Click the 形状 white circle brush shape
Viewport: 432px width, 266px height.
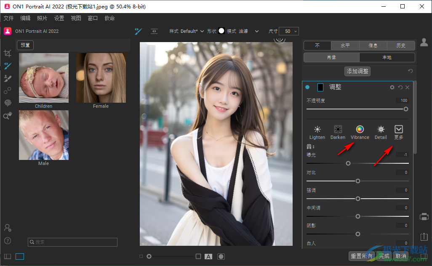click(221, 31)
